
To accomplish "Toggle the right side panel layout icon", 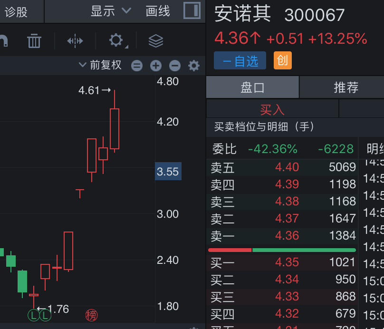I will click(192, 11).
